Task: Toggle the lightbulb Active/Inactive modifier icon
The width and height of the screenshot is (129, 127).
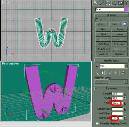Action: point(97,73)
